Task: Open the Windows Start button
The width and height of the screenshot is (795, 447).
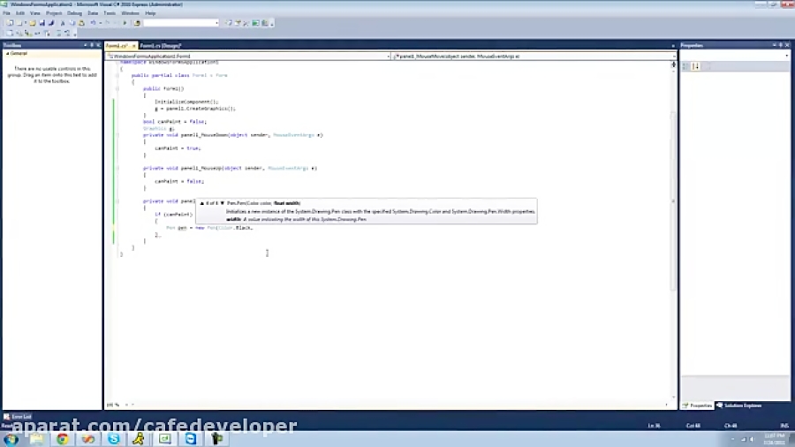Action: click(11, 439)
